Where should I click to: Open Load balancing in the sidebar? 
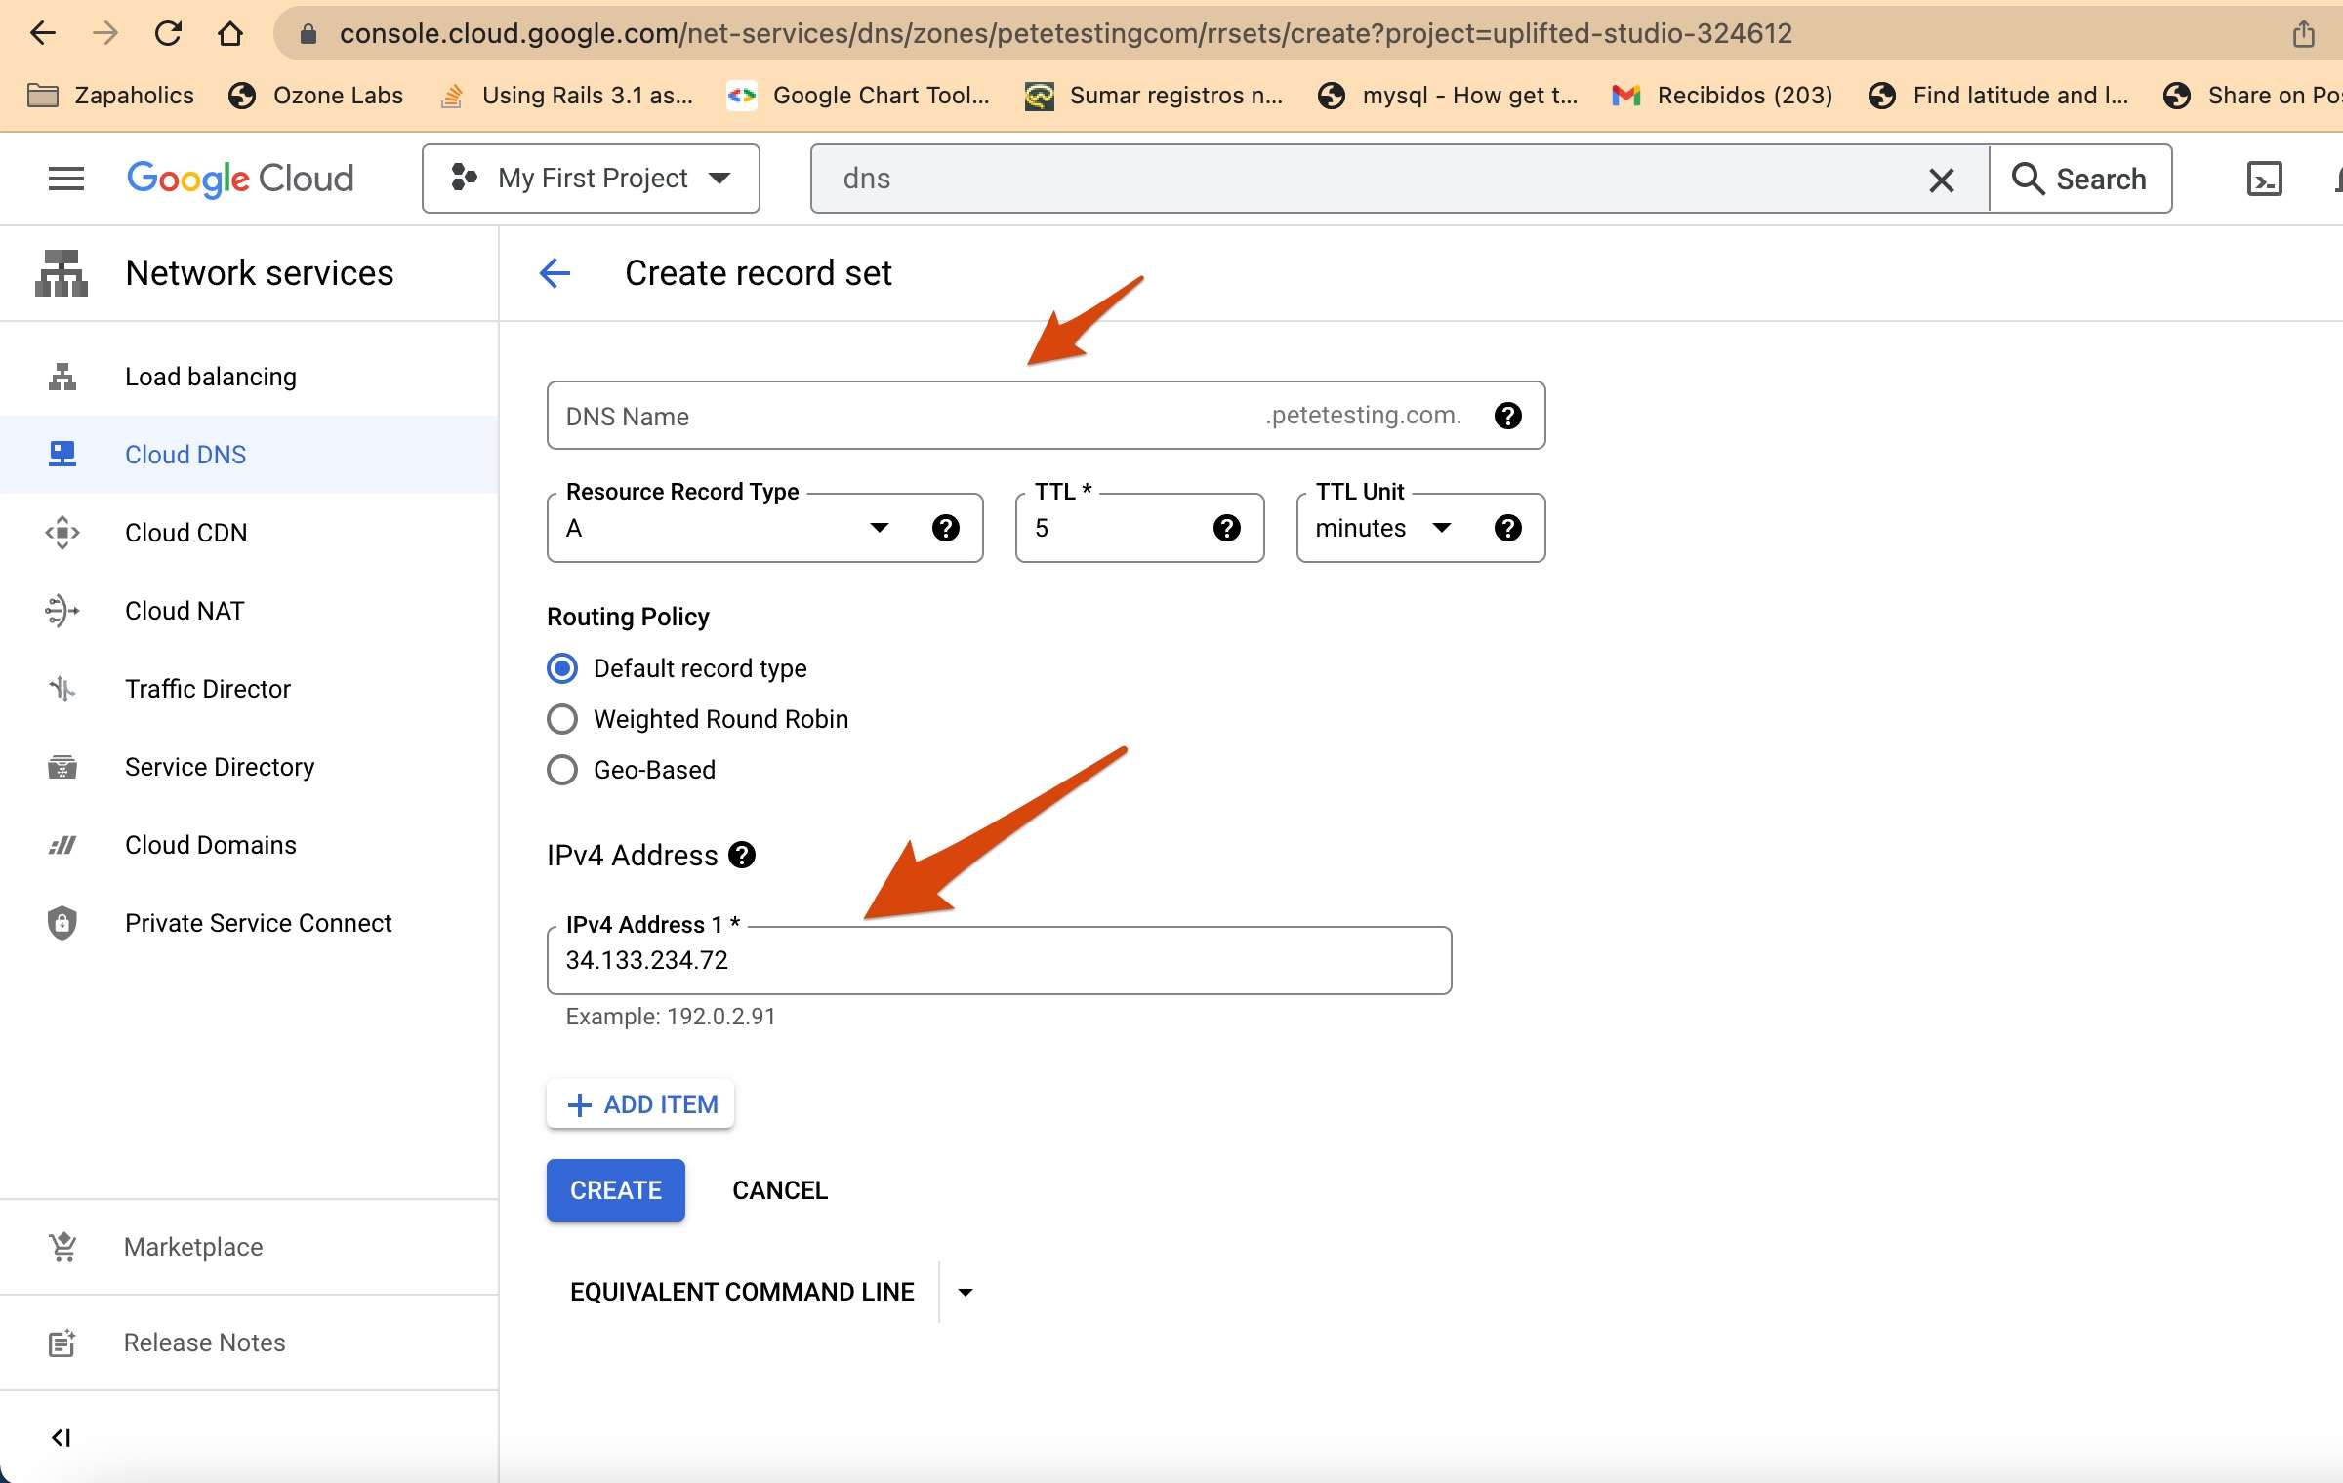[210, 377]
